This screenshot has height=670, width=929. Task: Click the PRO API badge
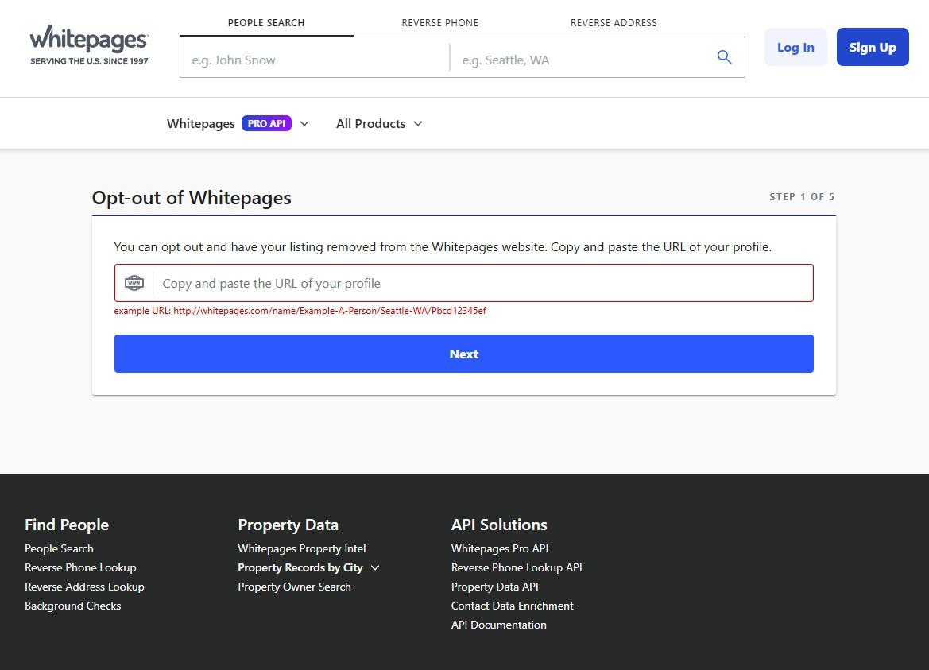pos(266,123)
